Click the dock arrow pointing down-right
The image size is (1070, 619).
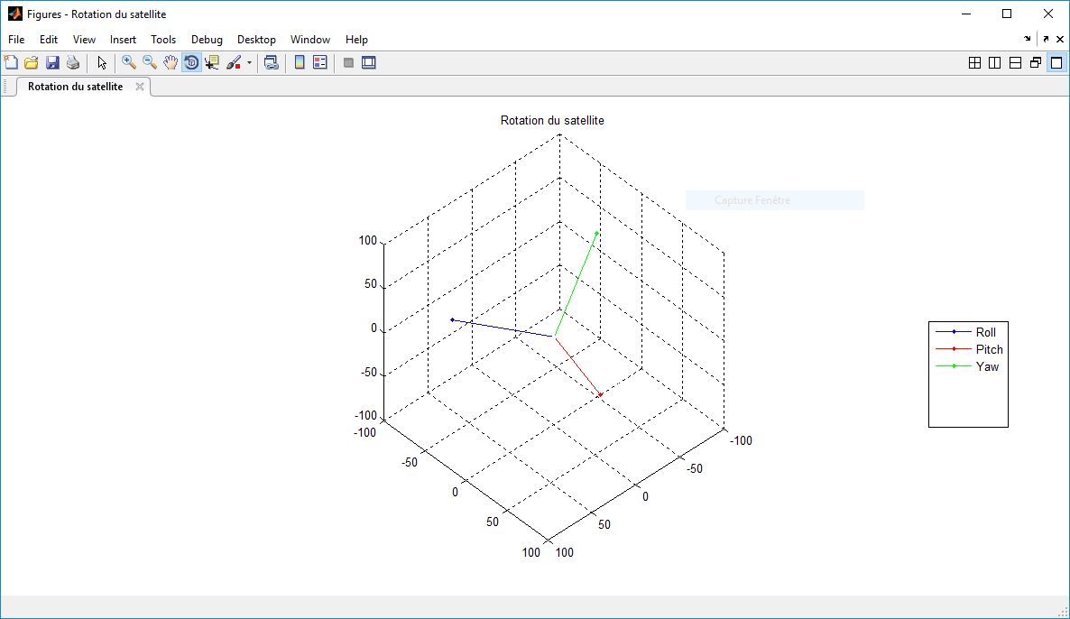[1028, 39]
